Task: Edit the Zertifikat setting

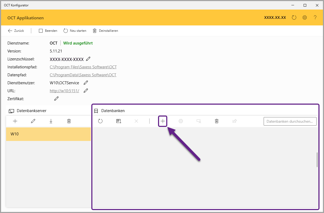Action: 56,99
